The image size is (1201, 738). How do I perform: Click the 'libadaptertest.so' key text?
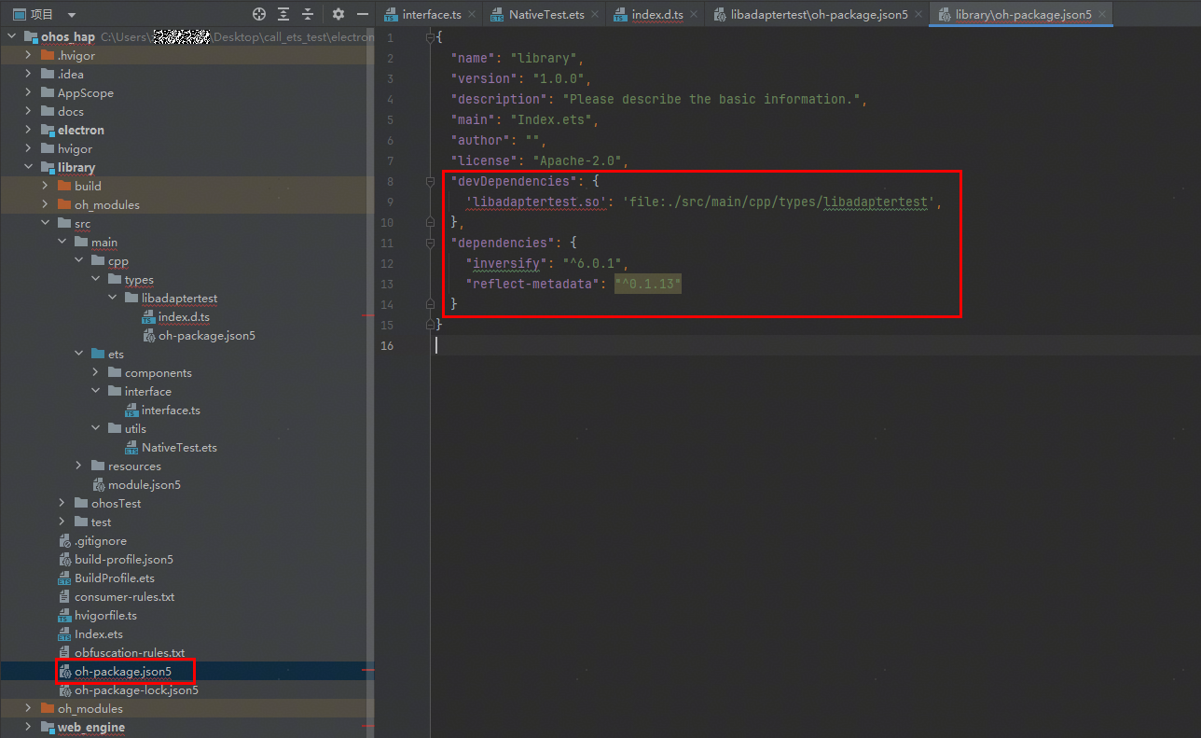(x=536, y=202)
